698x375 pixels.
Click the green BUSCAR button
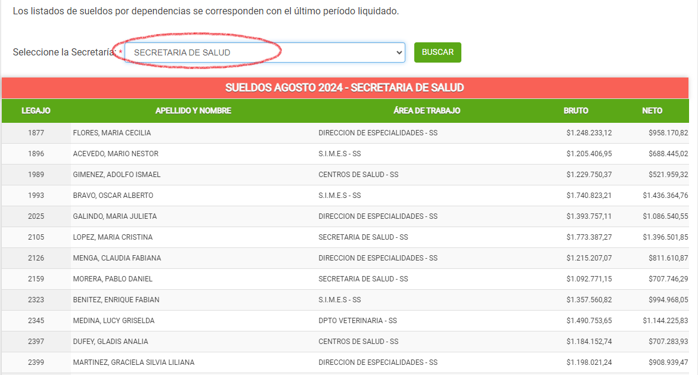[438, 52]
